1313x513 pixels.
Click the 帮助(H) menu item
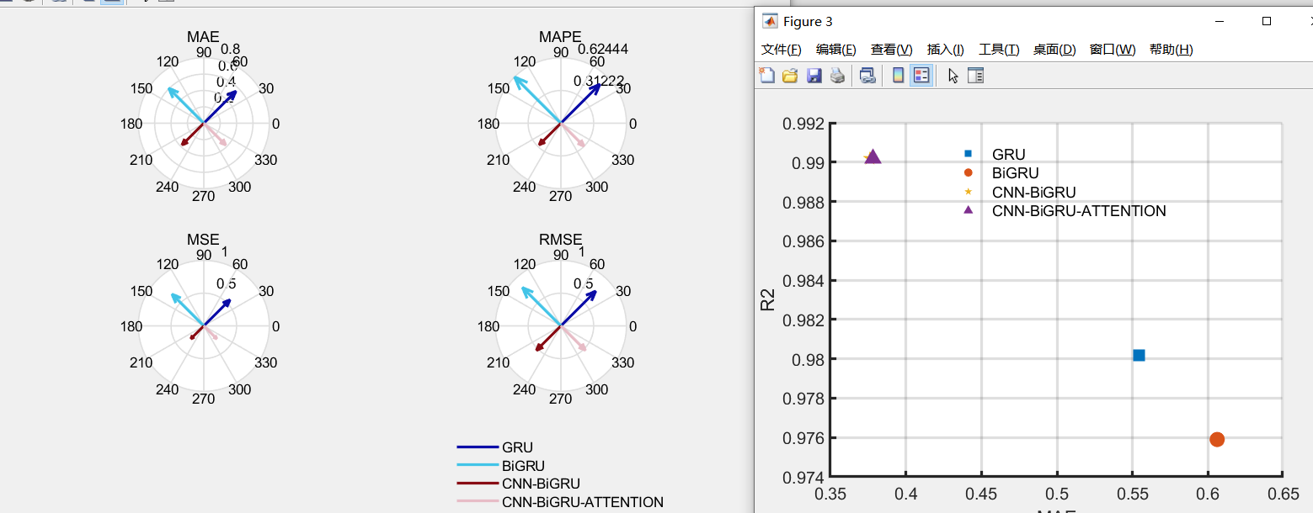pyautogui.click(x=1172, y=50)
